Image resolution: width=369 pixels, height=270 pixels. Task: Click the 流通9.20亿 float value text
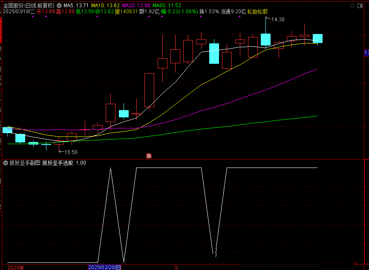pyautogui.click(x=233, y=11)
